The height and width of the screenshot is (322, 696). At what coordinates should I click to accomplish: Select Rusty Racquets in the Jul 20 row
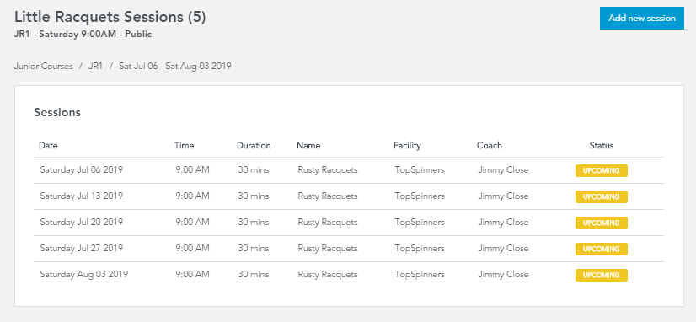pyautogui.click(x=328, y=223)
